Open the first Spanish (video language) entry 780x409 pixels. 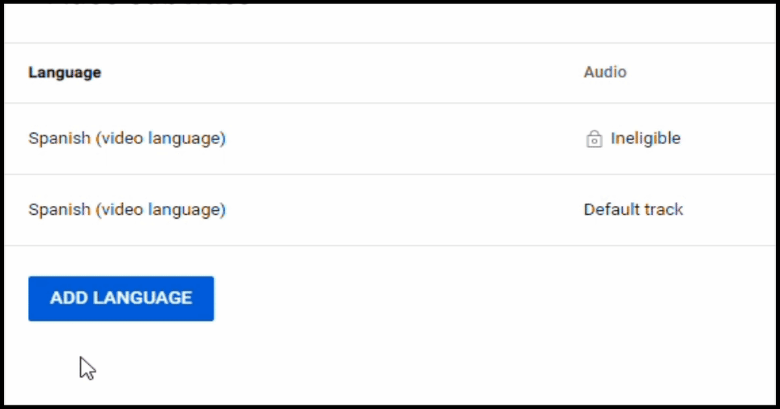point(127,138)
